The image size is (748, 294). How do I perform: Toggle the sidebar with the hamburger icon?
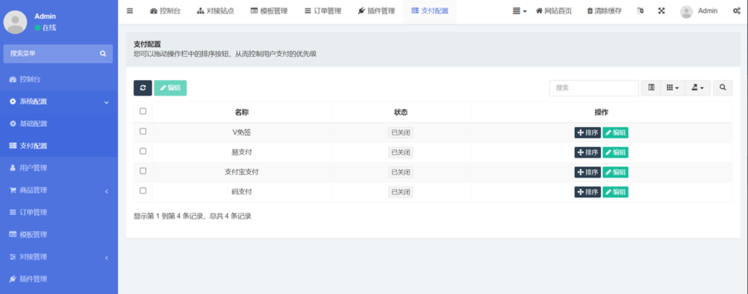coord(130,11)
